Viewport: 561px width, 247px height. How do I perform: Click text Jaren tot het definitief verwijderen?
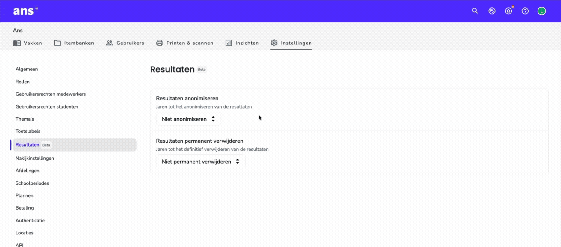[x=212, y=149]
